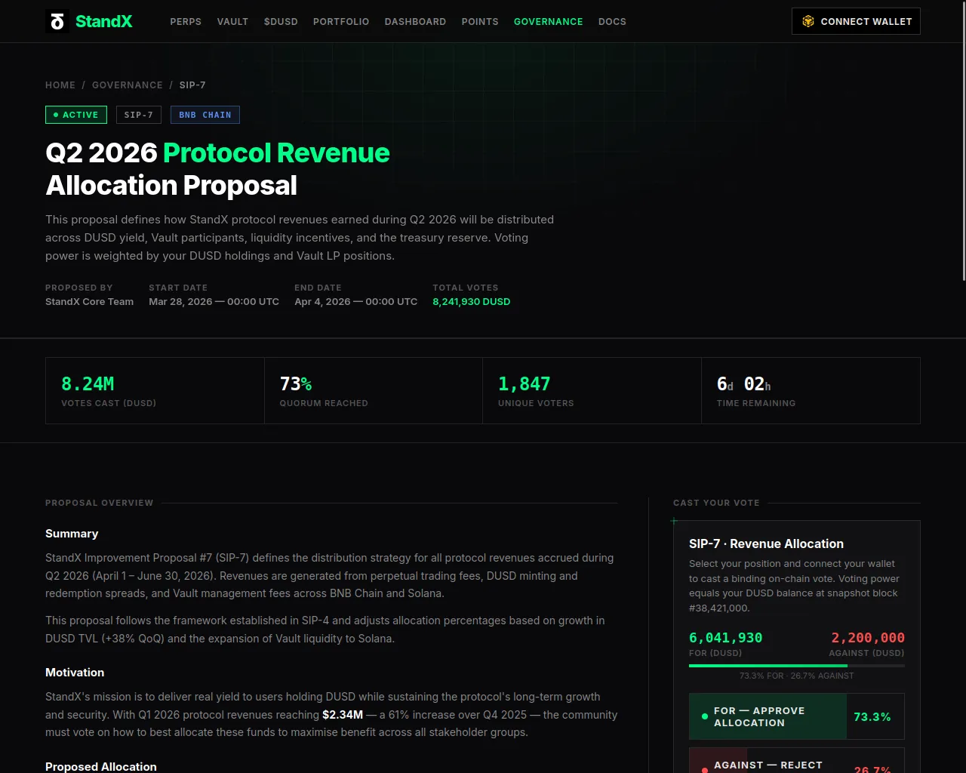The height and width of the screenshot is (773, 966).
Task: Open the POINTS page
Action: 480,22
